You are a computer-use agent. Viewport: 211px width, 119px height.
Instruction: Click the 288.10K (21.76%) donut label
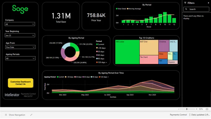pos(52,57)
